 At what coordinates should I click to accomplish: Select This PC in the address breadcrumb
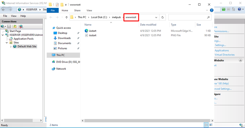82,17
